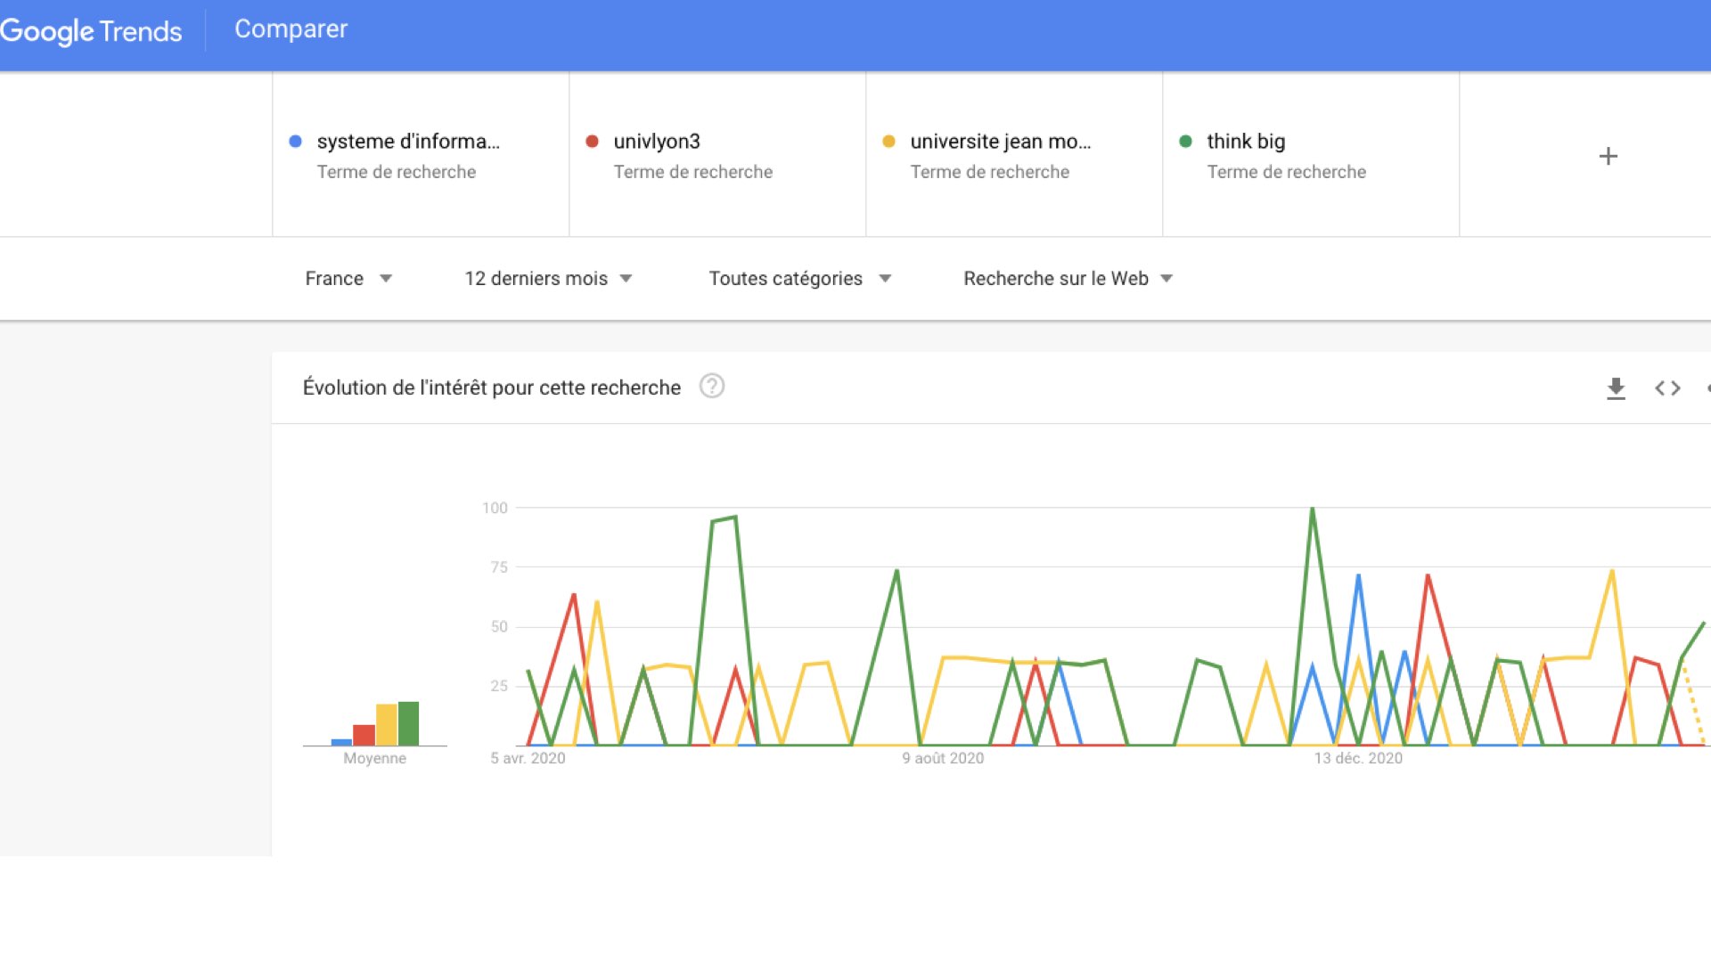
Task: Click the blue line peak near 13 déc. 2020
Action: tap(1358, 576)
